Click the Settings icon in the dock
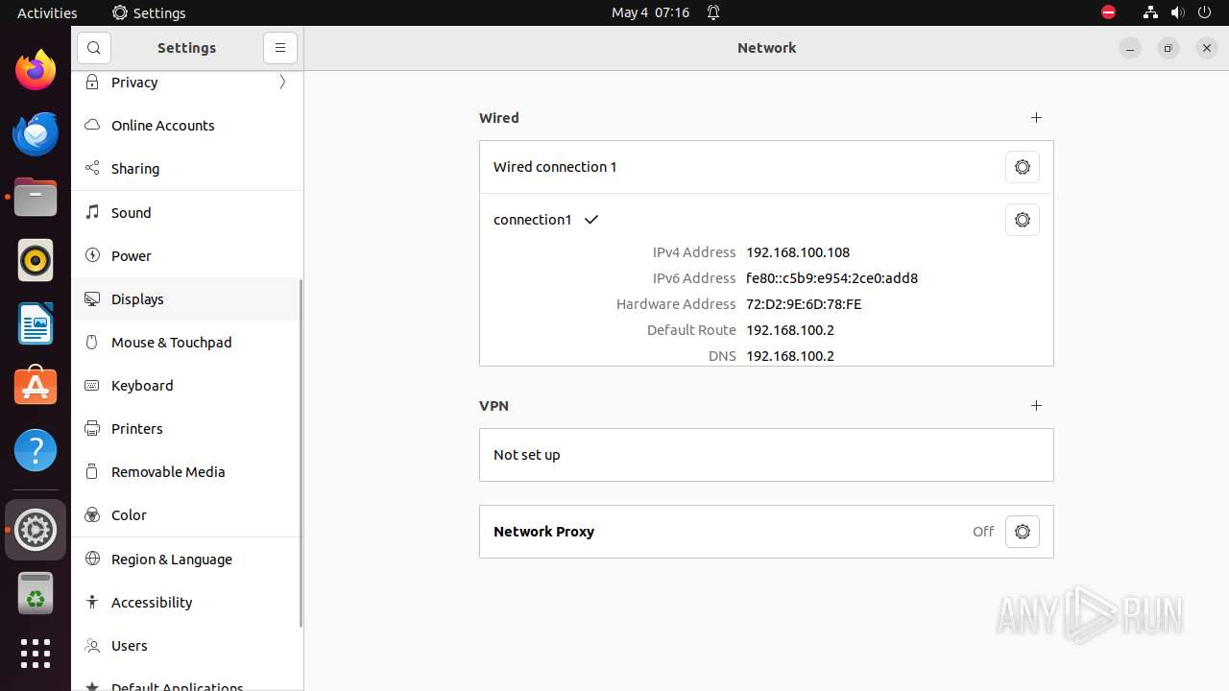The height and width of the screenshot is (691, 1229). pyautogui.click(x=36, y=530)
